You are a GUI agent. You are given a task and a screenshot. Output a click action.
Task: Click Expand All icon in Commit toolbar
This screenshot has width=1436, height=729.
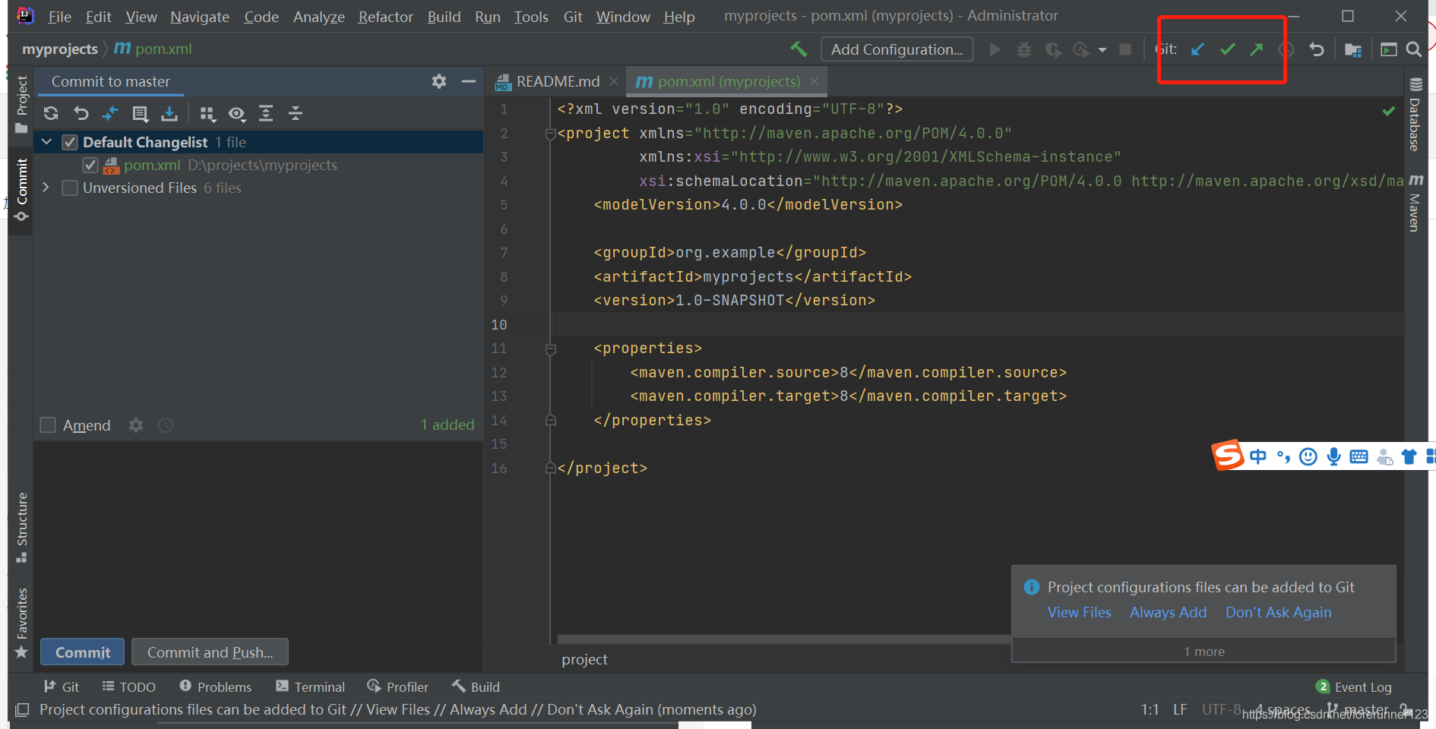pyautogui.click(x=266, y=113)
